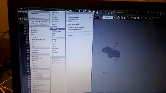Image resolution: width=166 pixels, height=93 pixels.
Task: Open the Паттерн 1 pattern selector
Action: (108, 17)
